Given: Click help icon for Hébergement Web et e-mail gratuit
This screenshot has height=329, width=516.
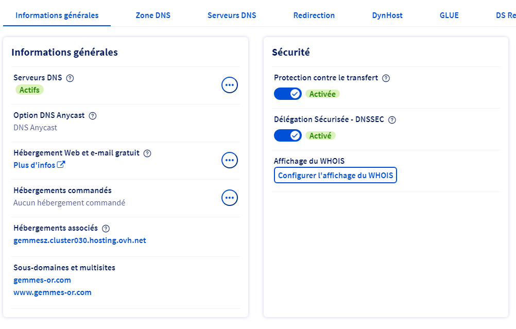Looking at the screenshot, I should [147, 153].
